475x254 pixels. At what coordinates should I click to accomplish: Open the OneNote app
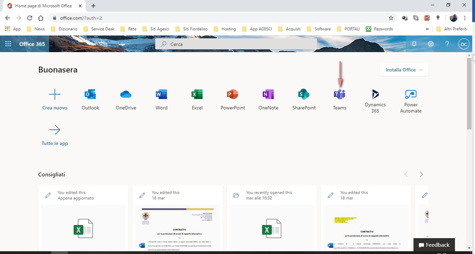[268, 100]
